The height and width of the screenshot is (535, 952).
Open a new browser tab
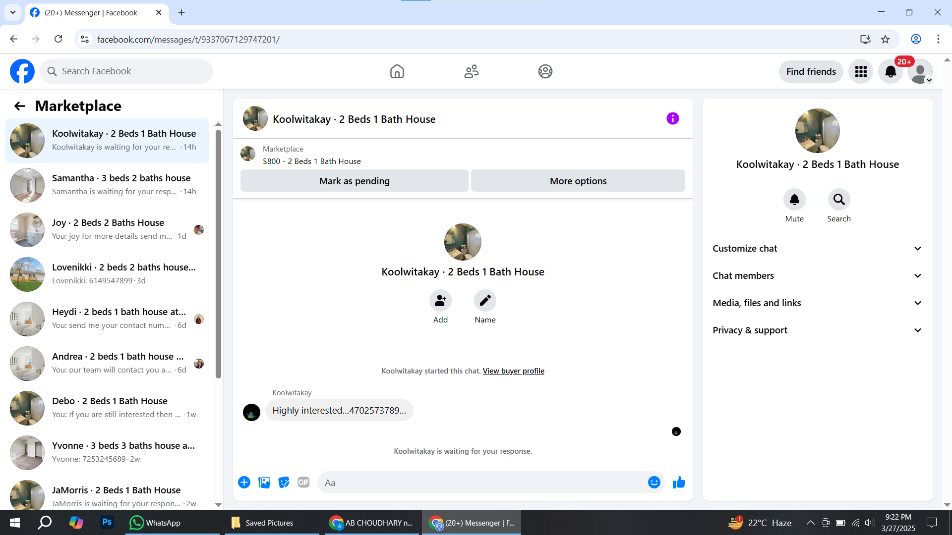pyautogui.click(x=181, y=13)
